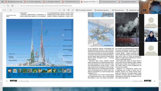Click the Ситуационный план map image
Viewport: 161px width, 91px height.
101,33
